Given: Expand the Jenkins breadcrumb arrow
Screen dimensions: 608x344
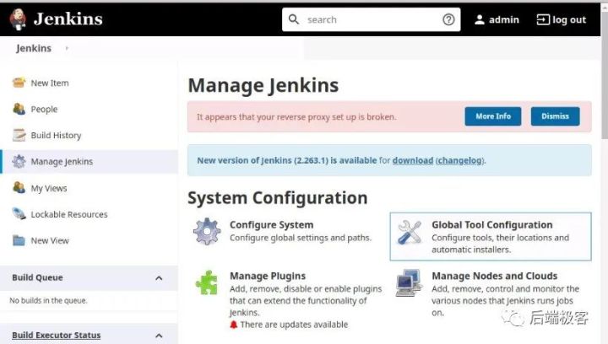Looking at the screenshot, I should click(67, 48).
